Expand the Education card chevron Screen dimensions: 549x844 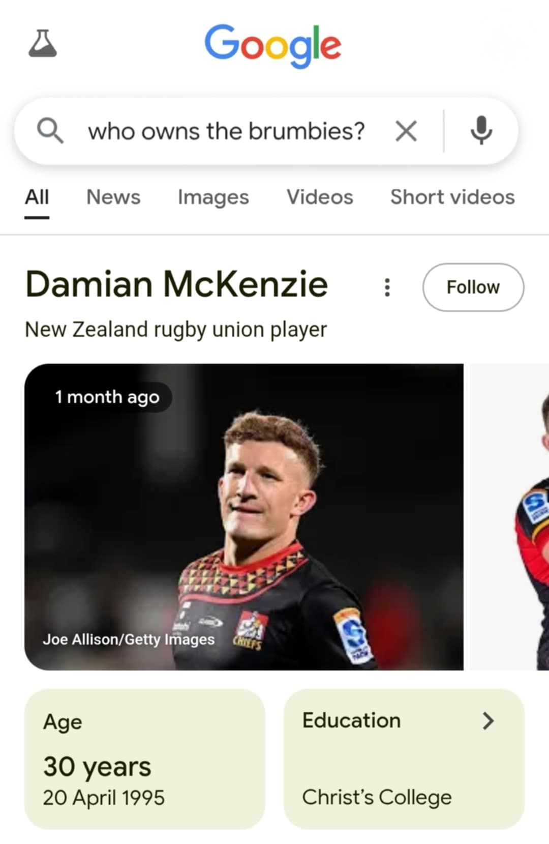pyautogui.click(x=488, y=720)
